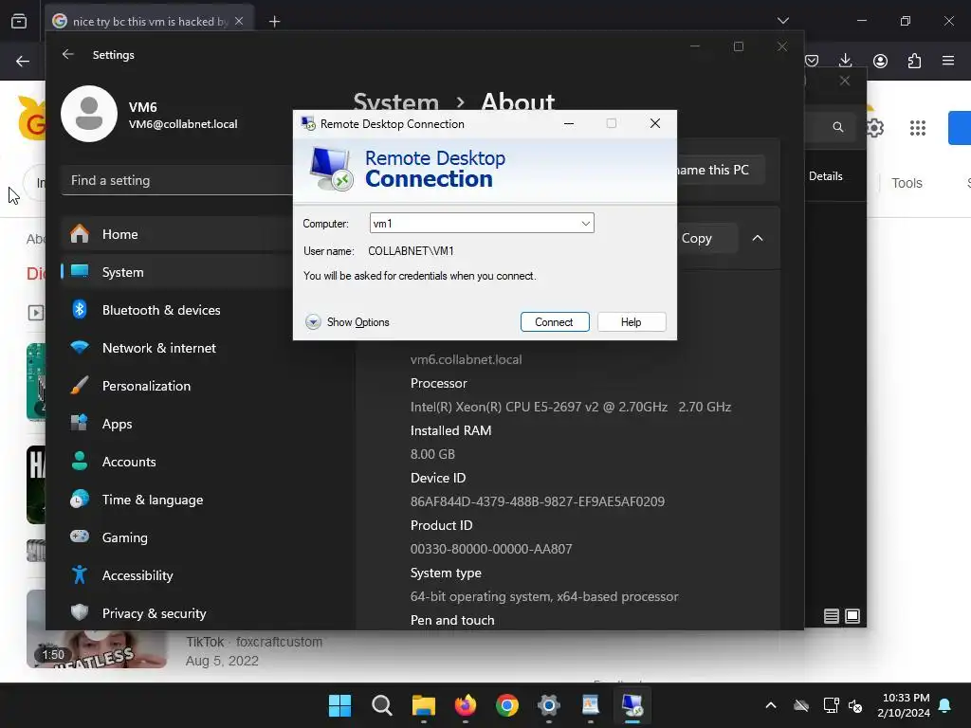Go back with Settings back arrow
971x728 pixels.
coord(68,54)
